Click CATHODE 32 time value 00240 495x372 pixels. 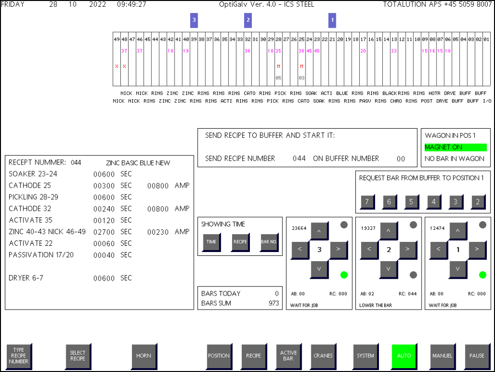(x=104, y=209)
